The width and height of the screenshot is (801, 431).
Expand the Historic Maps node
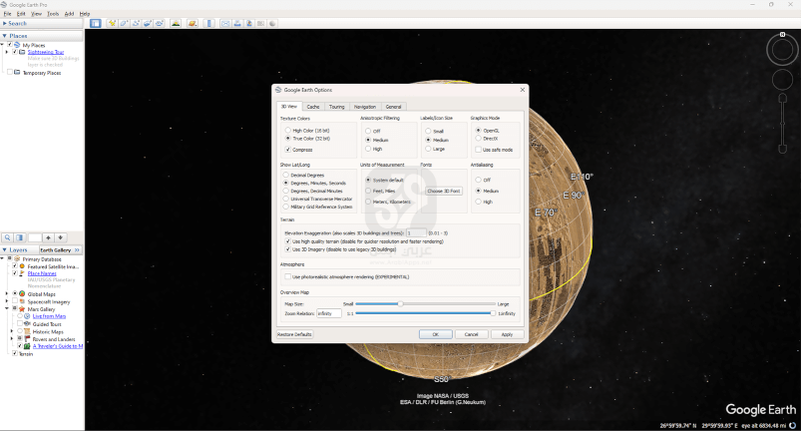pos(12,332)
